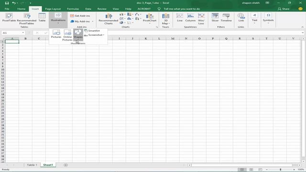The height and width of the screenshot is (172, 306).
Task: Add a new sheet with plus button
Action: pos(66,165)
